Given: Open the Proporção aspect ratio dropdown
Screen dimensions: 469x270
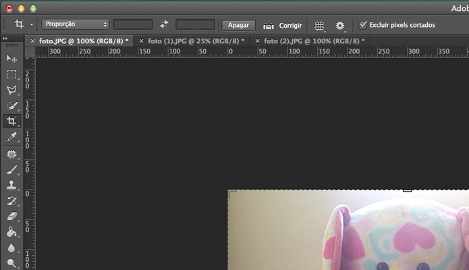Looking at the screenshot, I should (76, 24).
